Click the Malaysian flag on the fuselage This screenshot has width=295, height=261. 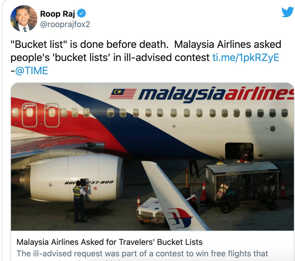tap(123, 94)
